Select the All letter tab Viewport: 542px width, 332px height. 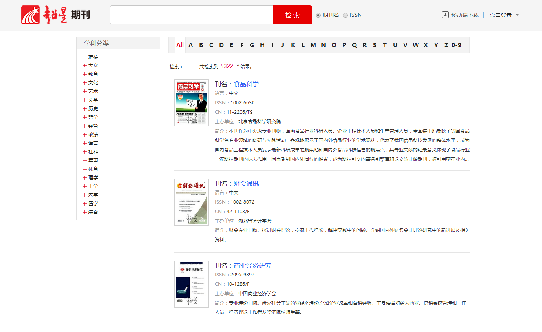coord(180,45)
